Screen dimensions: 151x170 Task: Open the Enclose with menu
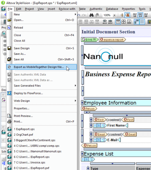point(67,9)
